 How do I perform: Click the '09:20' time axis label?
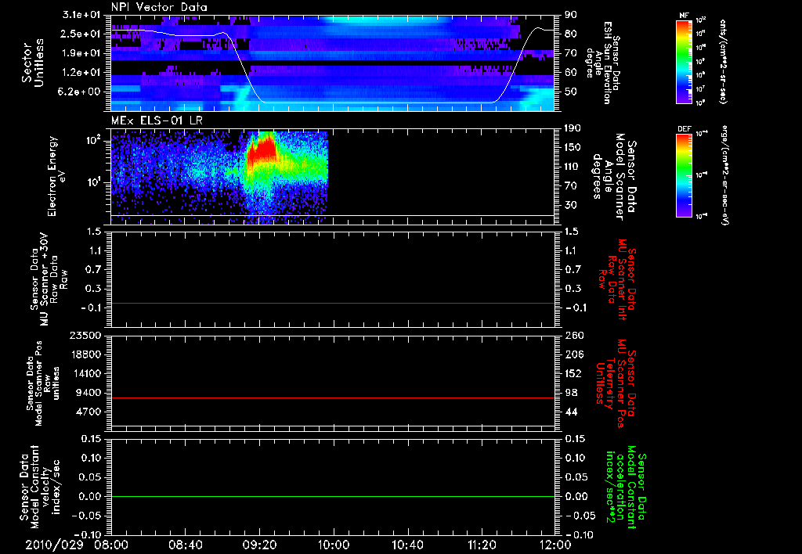tap(259, 545)
